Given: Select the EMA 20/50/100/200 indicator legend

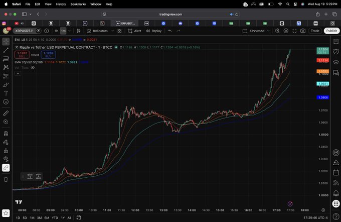Looking at the screenshot, I should click(29, 62).
